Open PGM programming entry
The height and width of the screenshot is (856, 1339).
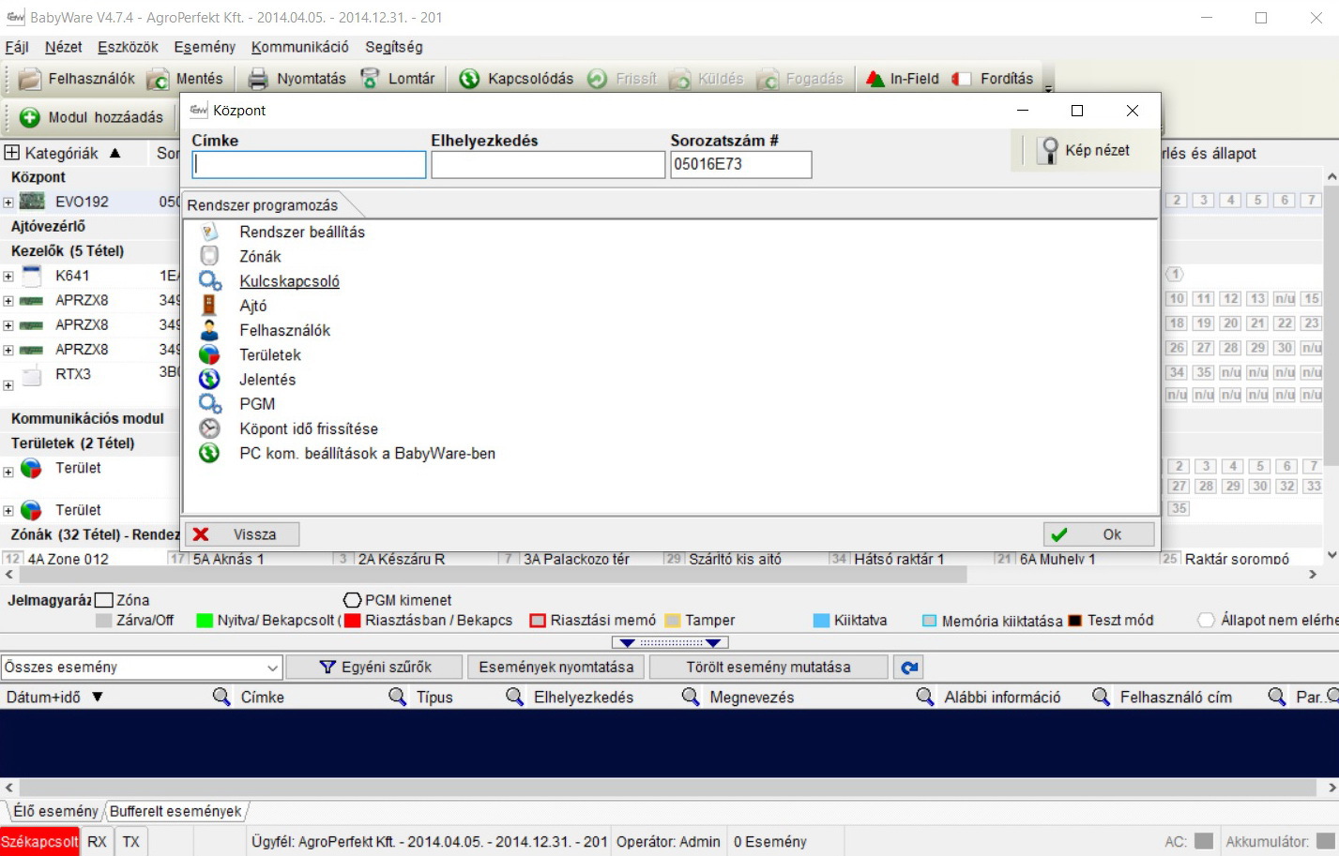257,404
